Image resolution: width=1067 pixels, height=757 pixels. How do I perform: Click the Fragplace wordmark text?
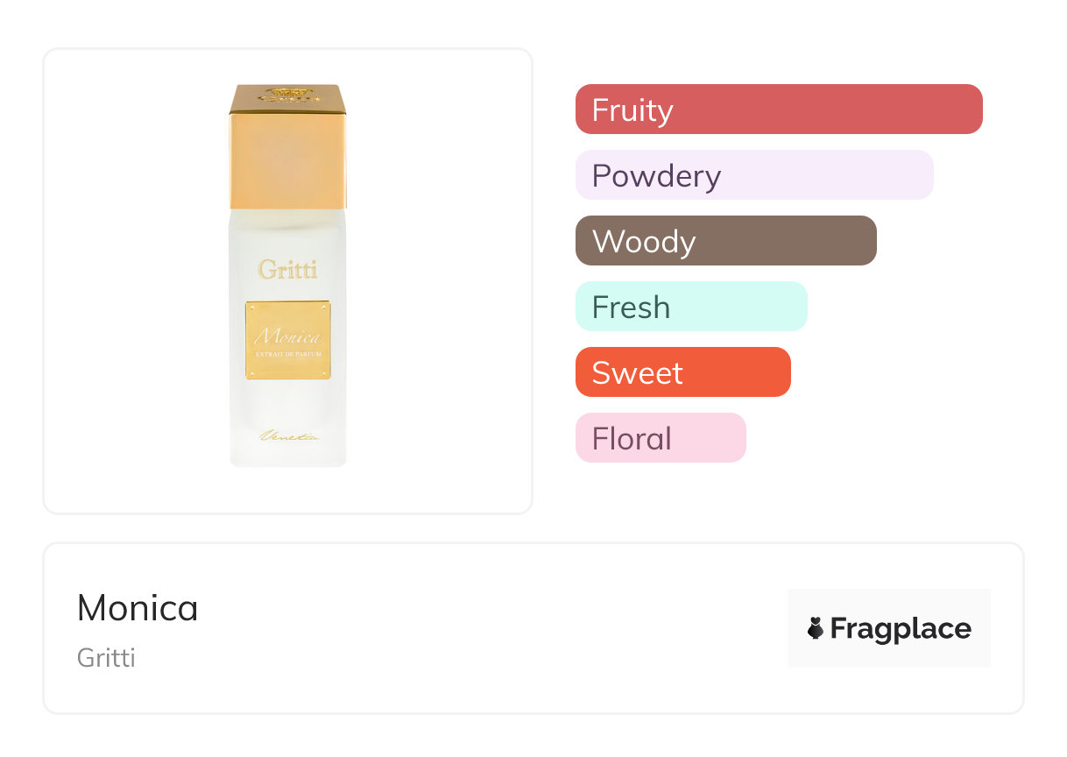pyautogui.click(x=901, y=629)
